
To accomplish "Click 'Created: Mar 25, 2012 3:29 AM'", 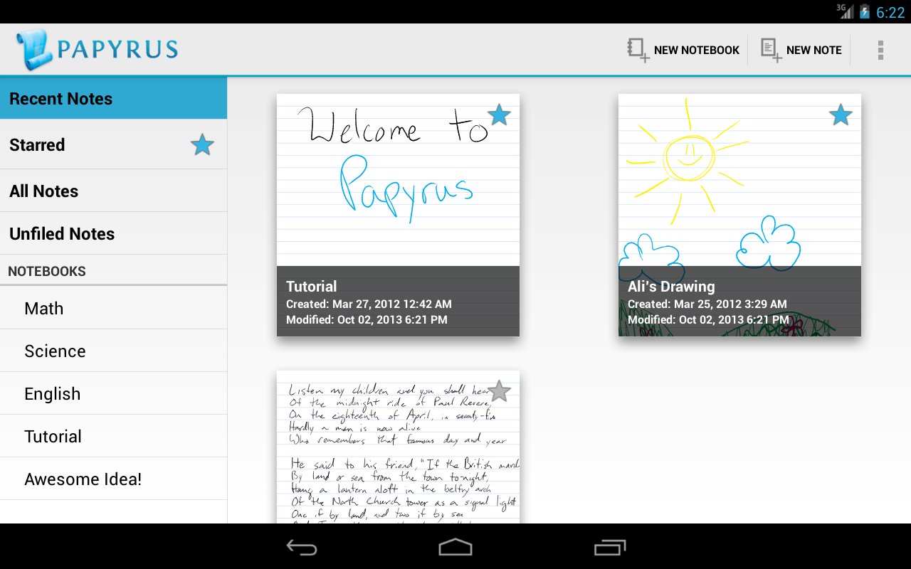I will (x=707, y=304).
